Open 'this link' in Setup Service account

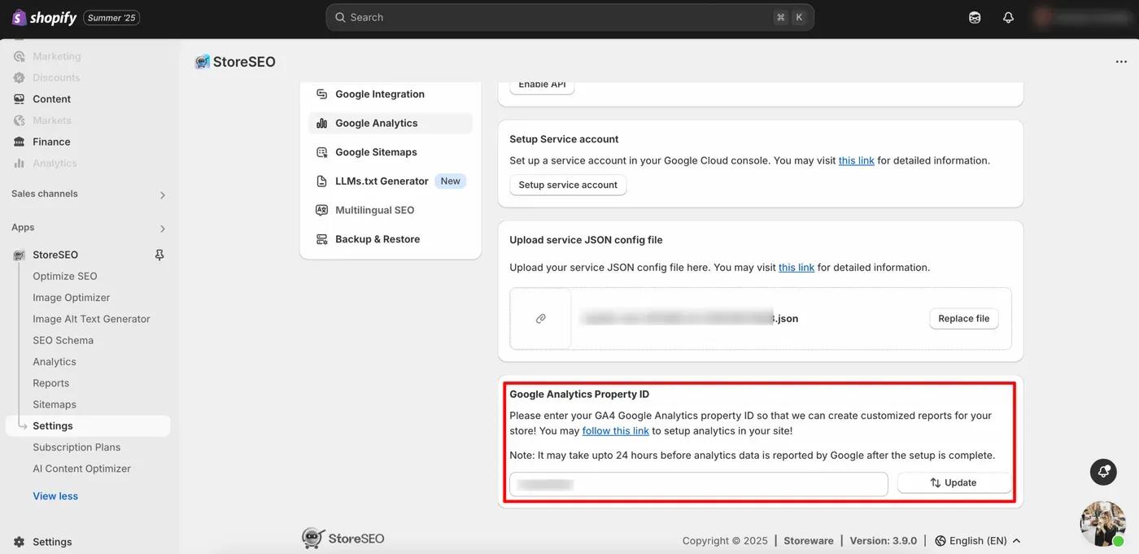pos(857,160)
